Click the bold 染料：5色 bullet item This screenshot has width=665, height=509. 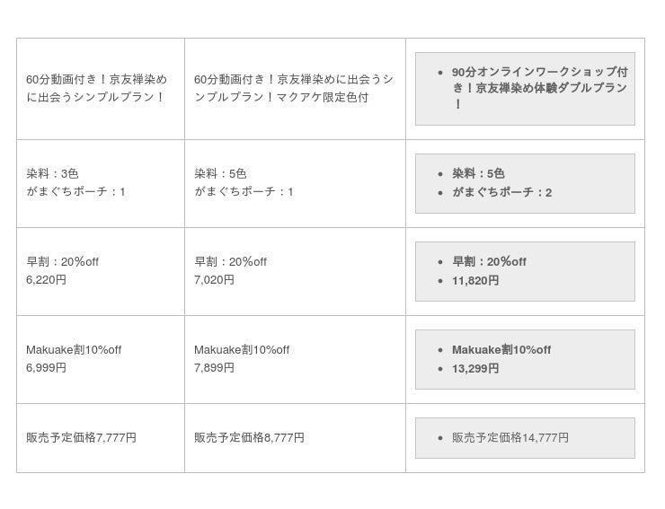point(478,173)
